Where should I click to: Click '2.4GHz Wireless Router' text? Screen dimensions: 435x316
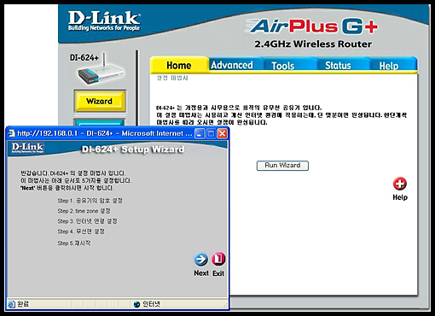coord(313,44)
